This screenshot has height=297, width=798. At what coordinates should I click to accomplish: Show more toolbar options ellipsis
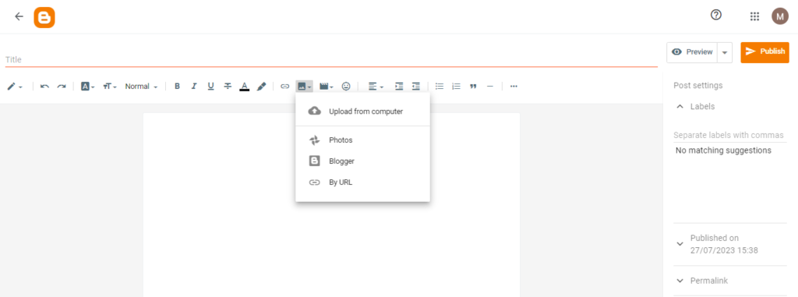514,87
